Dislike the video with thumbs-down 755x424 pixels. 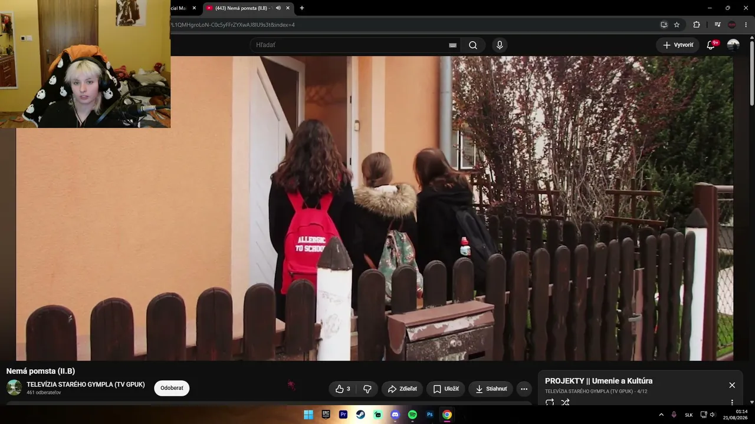tap(367, 389)
